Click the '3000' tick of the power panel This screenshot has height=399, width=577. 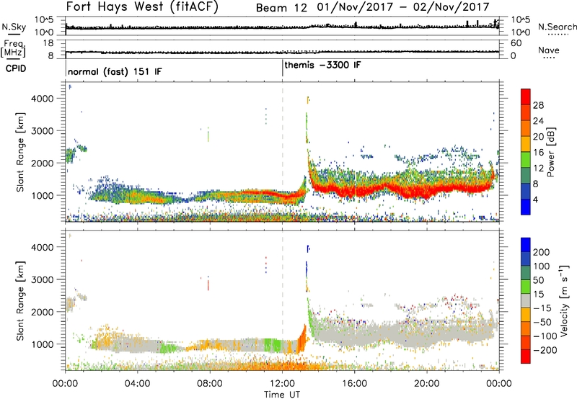pos(43,131)
